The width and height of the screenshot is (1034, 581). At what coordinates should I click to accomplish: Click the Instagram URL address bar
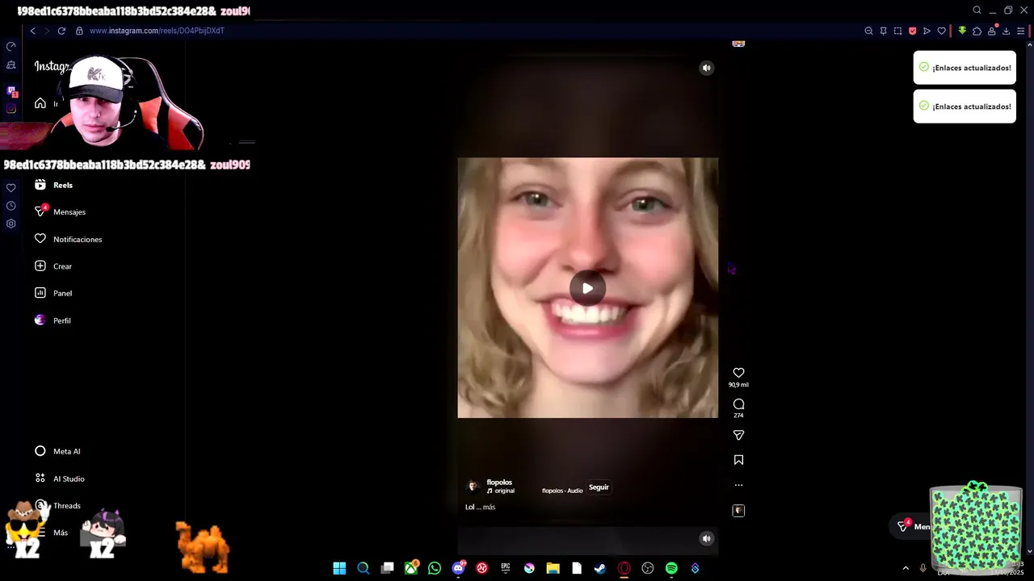click(157, 31)
